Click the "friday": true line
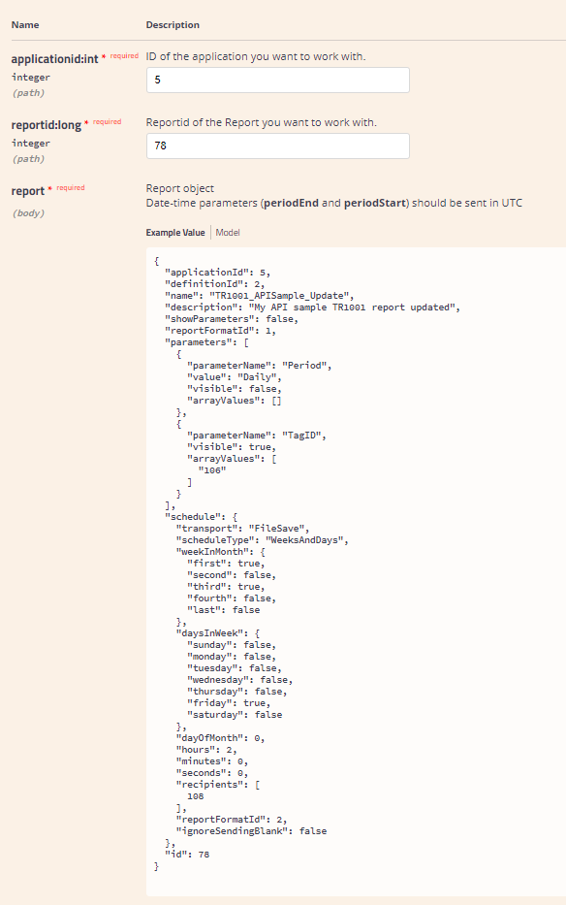 pyautogui.click(x=229, y=703)
